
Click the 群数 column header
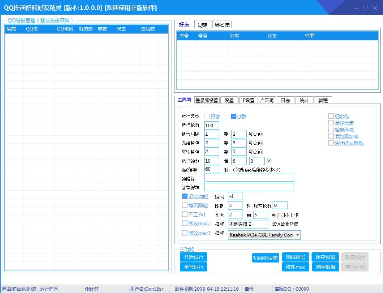click(x=103, y=29)
